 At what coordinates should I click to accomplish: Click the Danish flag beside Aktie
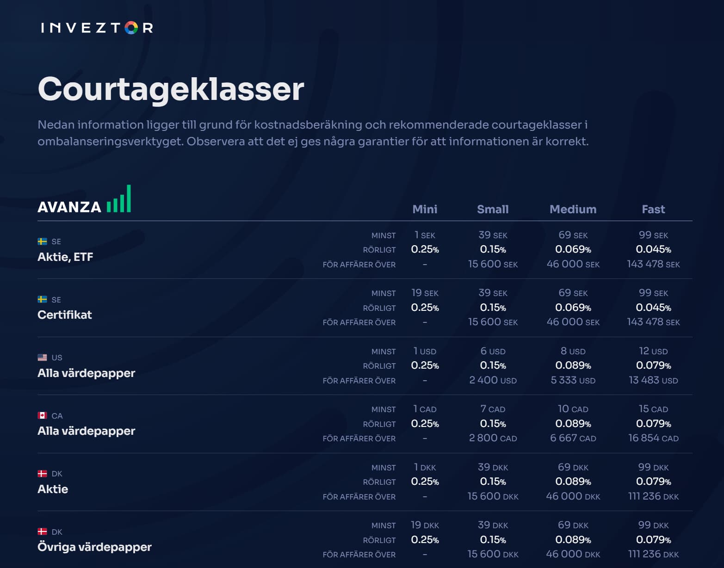(x=42, y=474)
